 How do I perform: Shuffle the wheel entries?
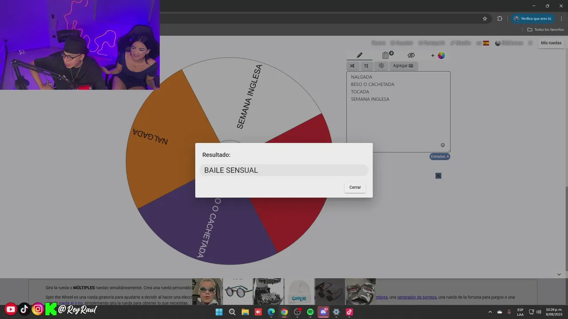click(x=352, y=66)
